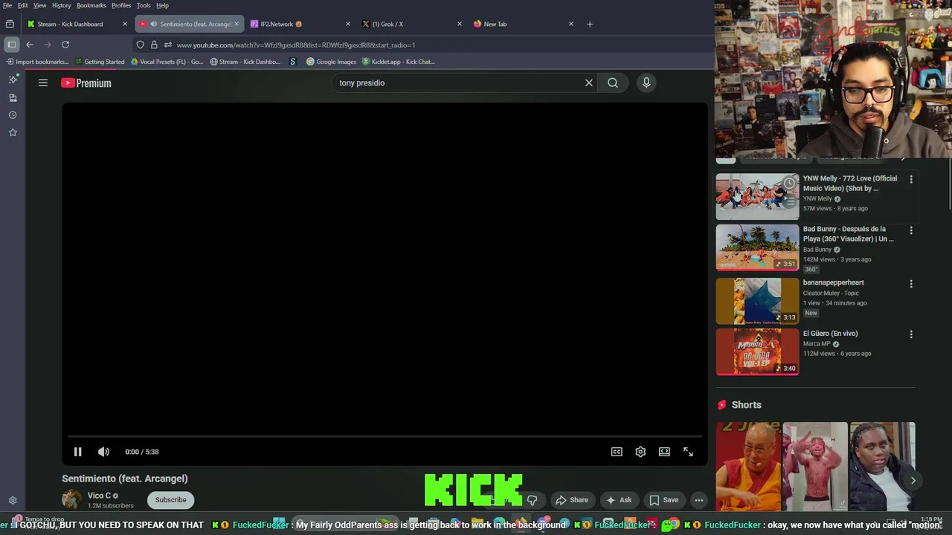Open options for Bad Bunny Después de la Playa
Screen dimensions: 952x535
coord(911,230)
